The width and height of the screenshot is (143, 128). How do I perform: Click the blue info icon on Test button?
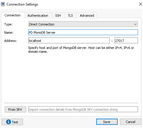9,122
